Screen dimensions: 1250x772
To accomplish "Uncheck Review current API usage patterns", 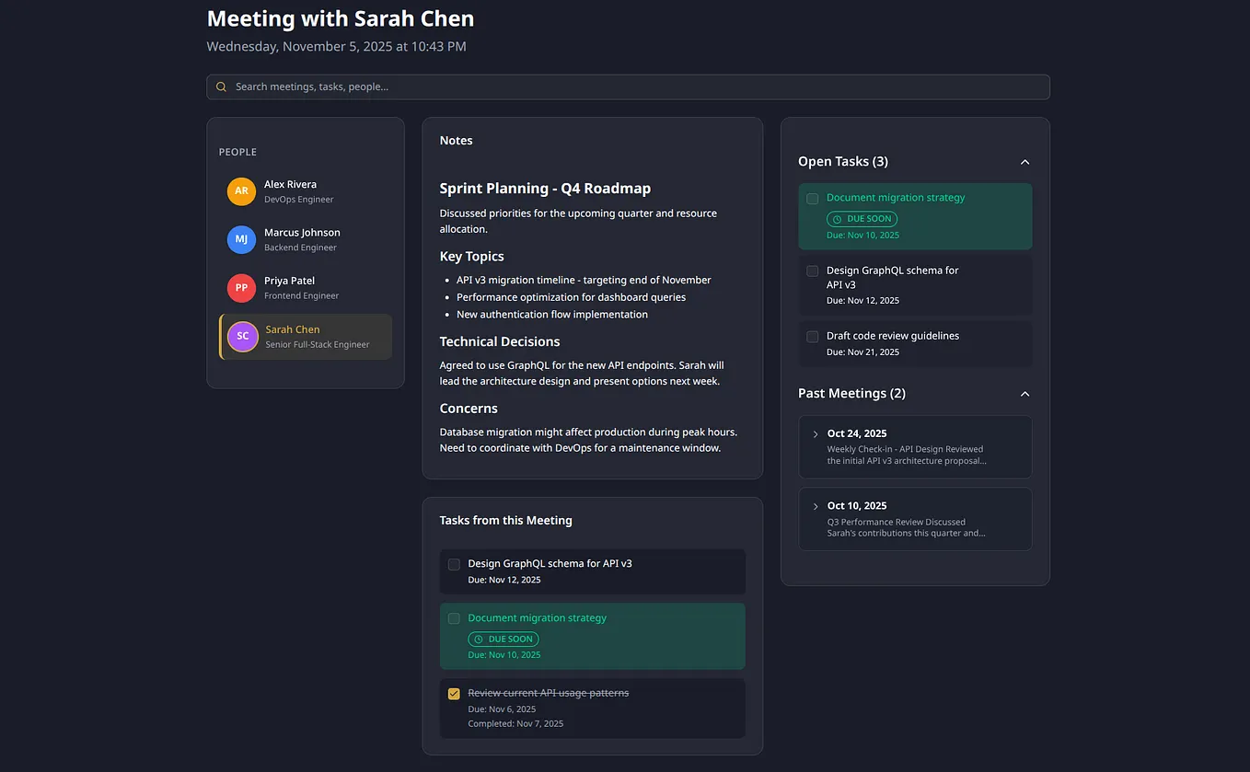I will point(454,694).
